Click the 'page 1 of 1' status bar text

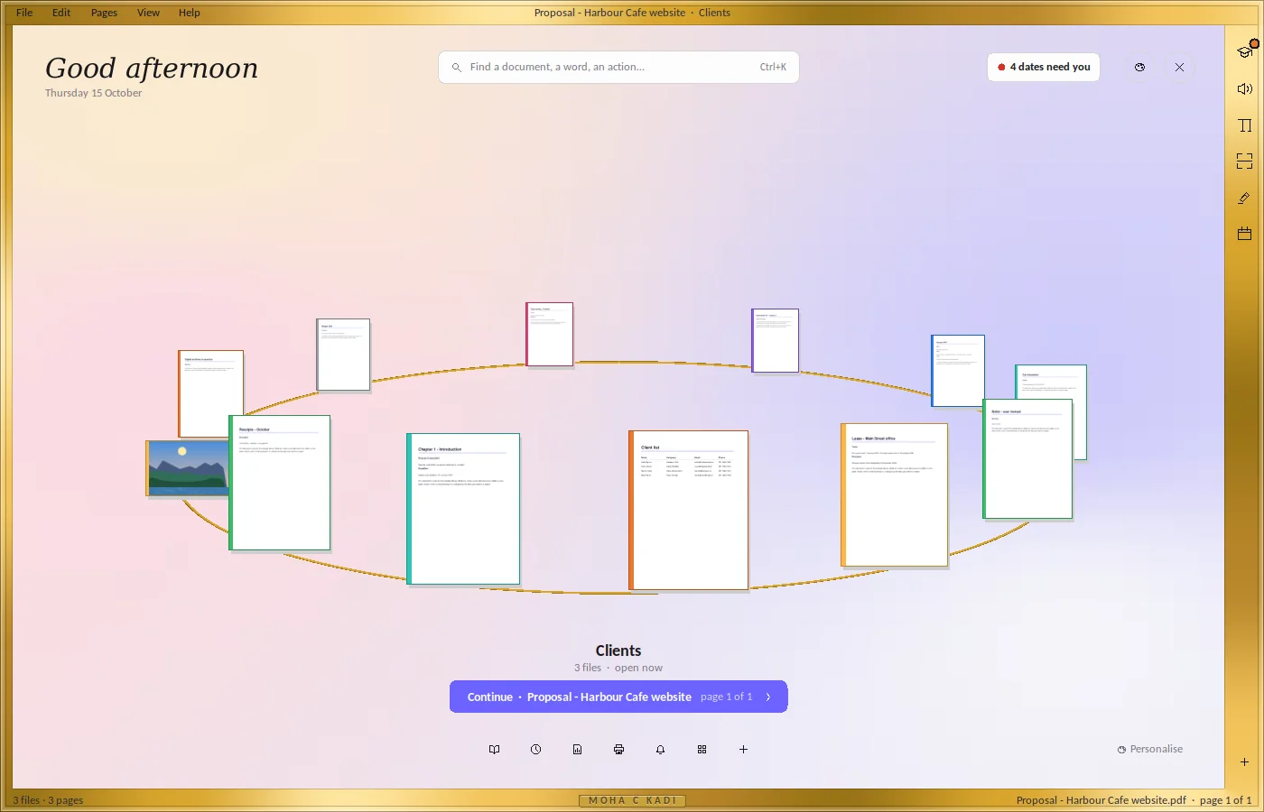pos(1225,800)
